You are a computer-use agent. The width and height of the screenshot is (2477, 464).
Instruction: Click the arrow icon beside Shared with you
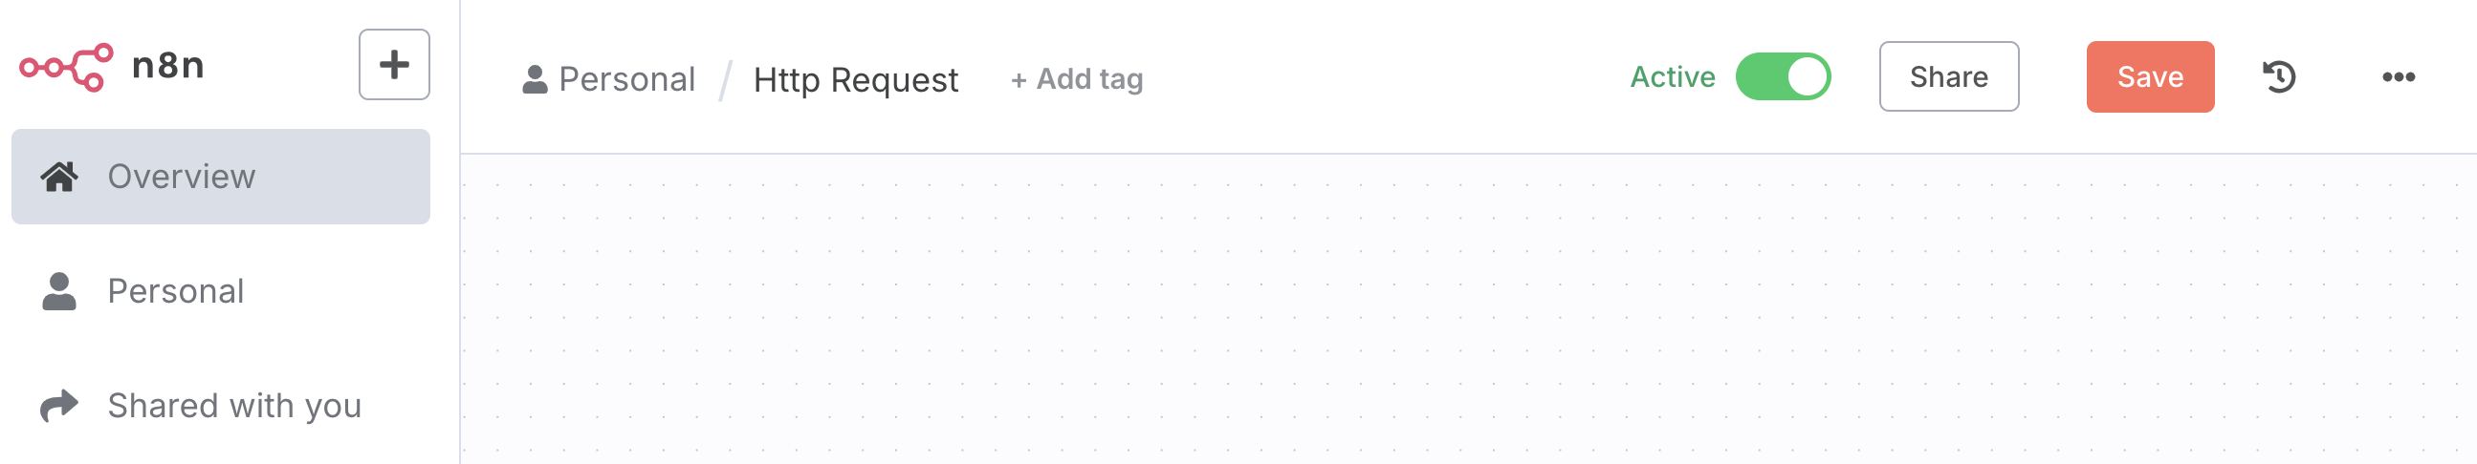58,406
